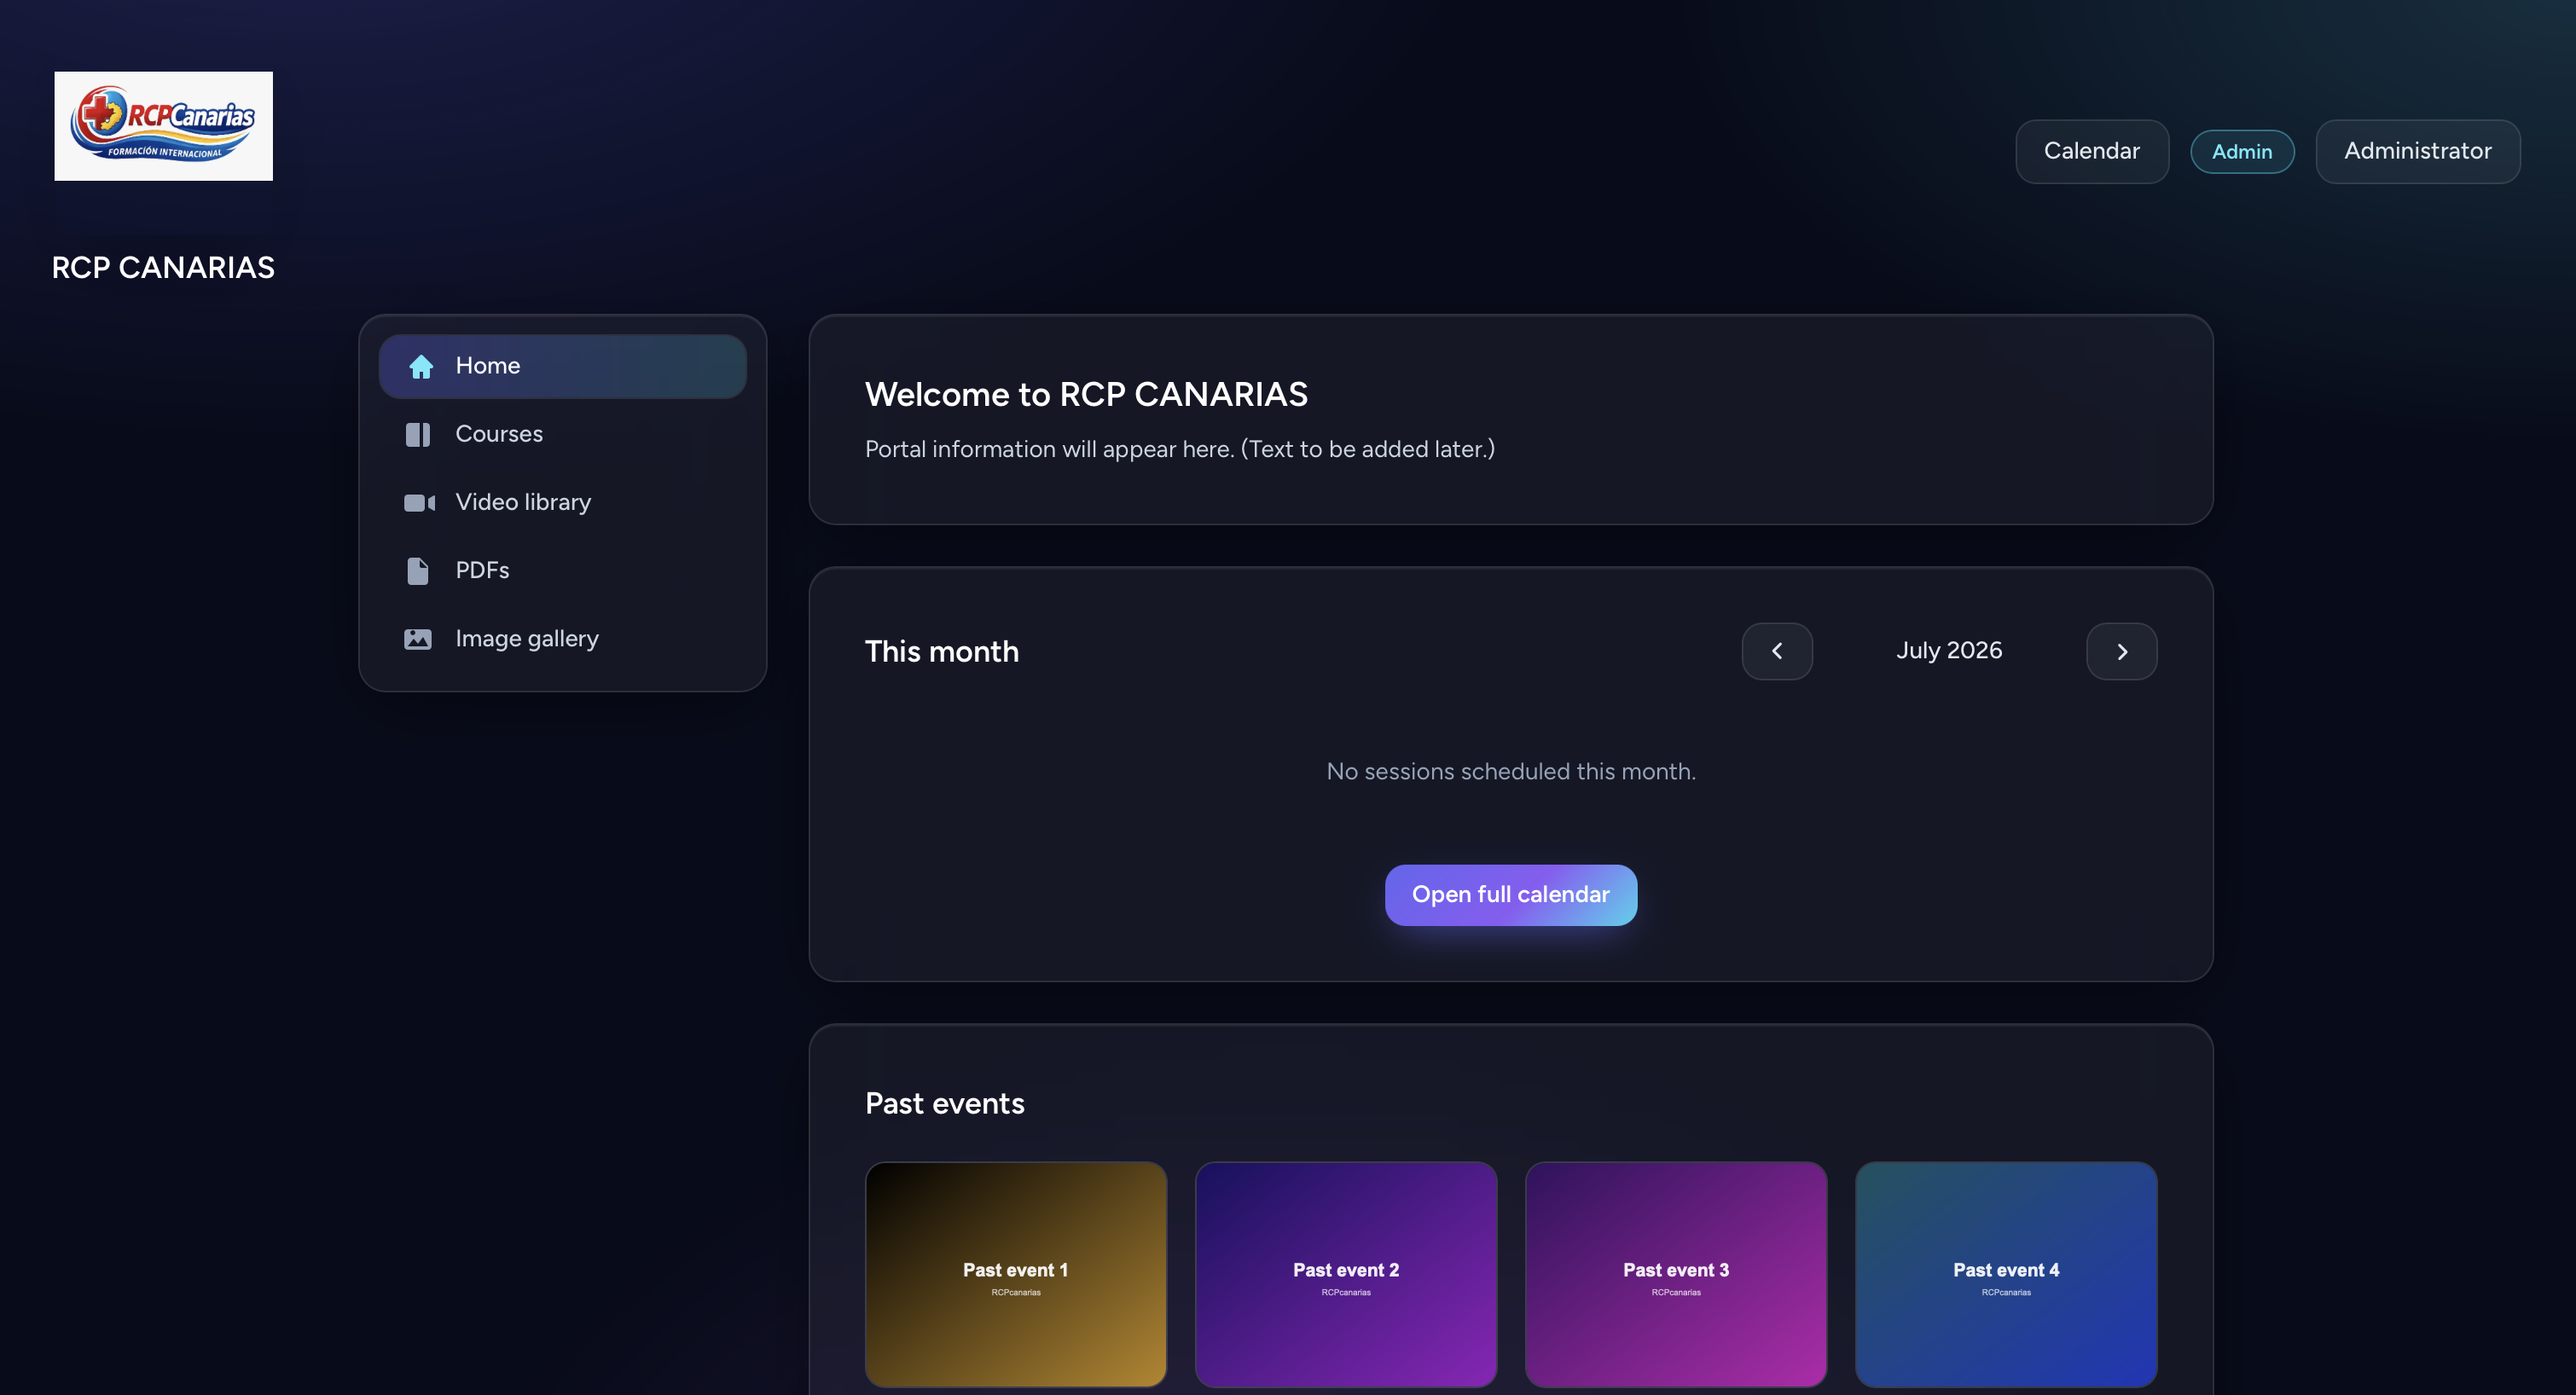Screen dimensions: 2576x1395
Task: Open the Past event 4 thumbnail
Action: click(2006, 1274)
